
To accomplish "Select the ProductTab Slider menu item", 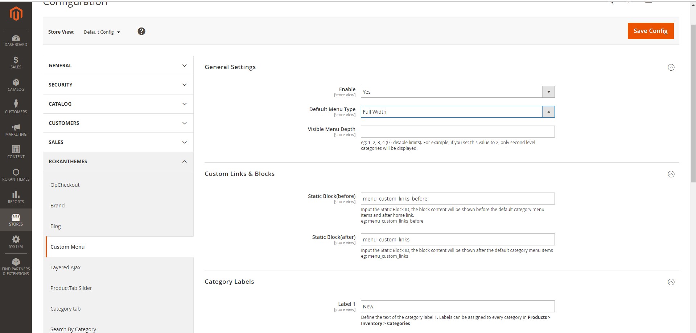I will click(71, 288).
